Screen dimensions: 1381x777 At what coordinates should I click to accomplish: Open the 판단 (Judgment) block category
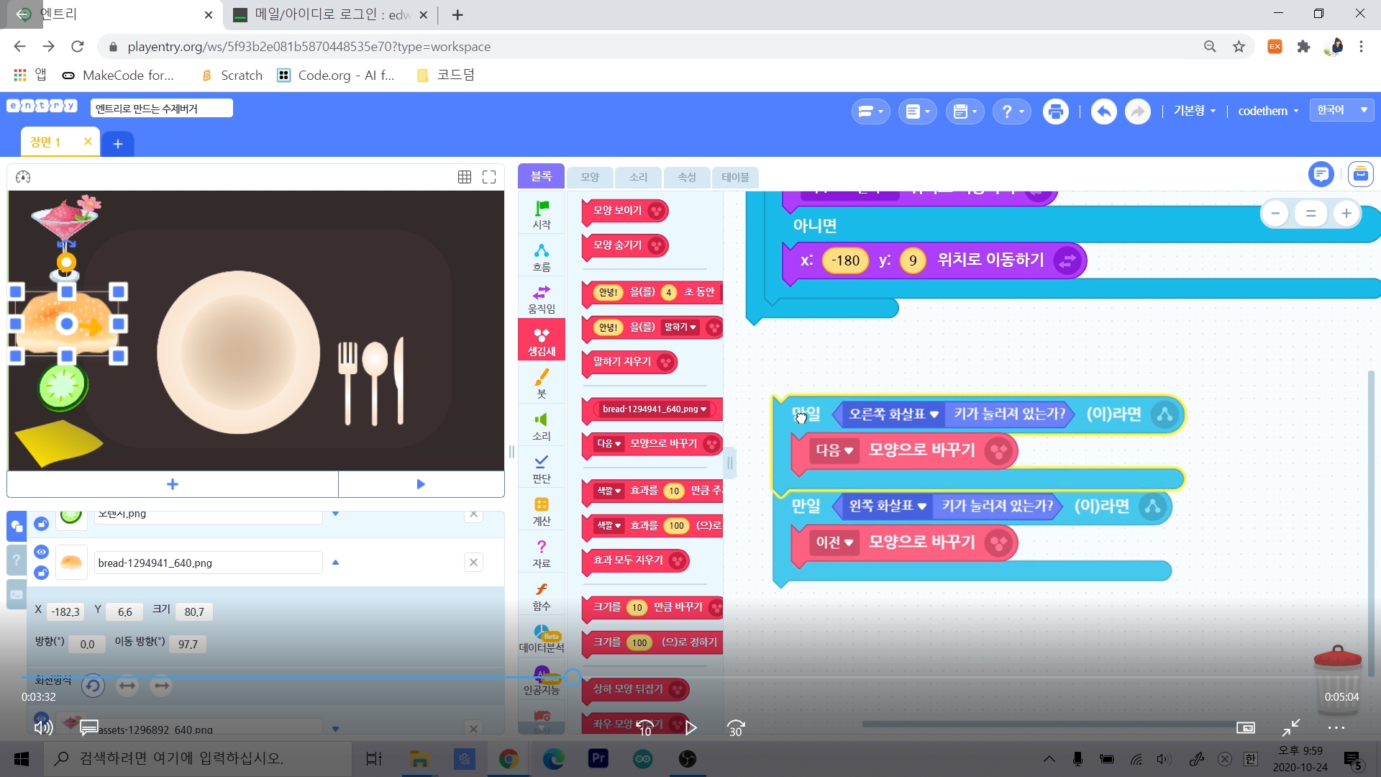[542, 468]
